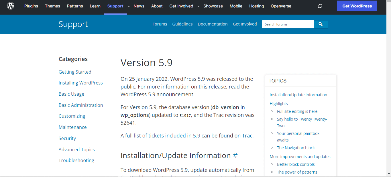The image size is (391, 177).
Task: Open the site search magnifier icon
Action: tap(320, 6)
